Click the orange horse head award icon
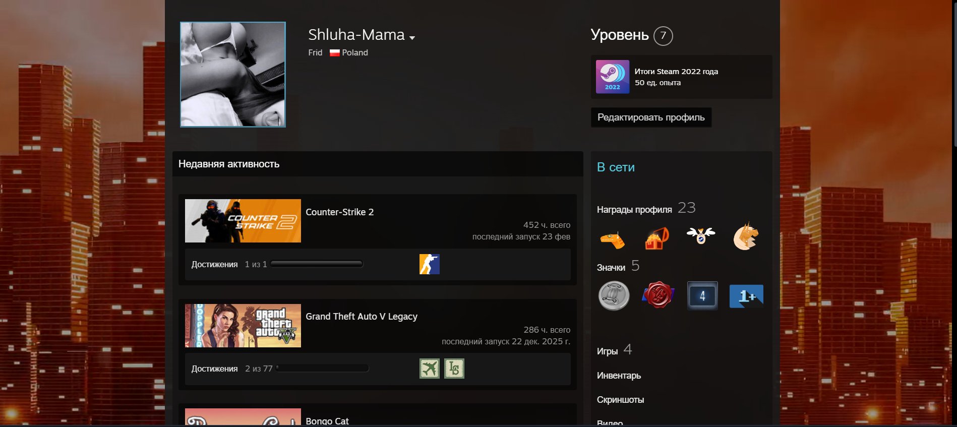 coord(745,236)
